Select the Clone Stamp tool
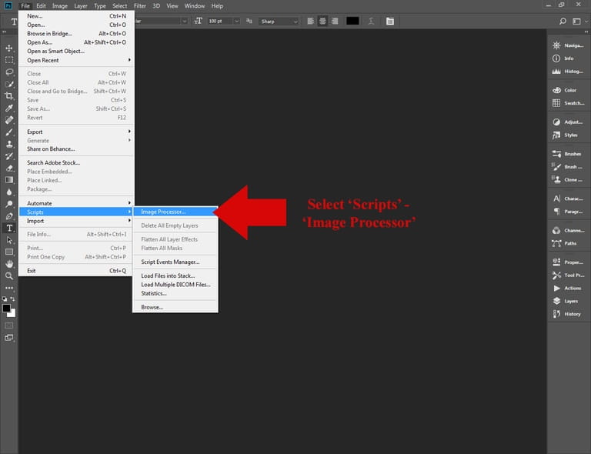591x454 pixels. click(x=9, y=145)
